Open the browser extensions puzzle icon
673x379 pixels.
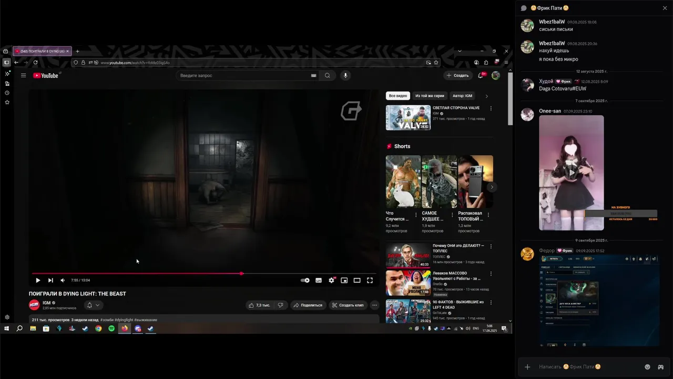[486, 62]
